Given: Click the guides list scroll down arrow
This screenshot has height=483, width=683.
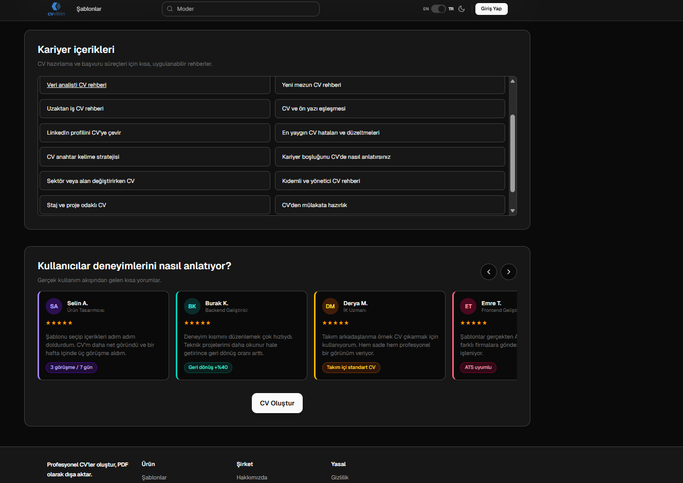Looking at the screenshot, I should tap(512, 211).
